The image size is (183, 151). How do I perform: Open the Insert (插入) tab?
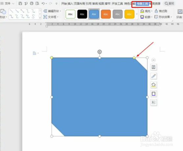point(70,4)
